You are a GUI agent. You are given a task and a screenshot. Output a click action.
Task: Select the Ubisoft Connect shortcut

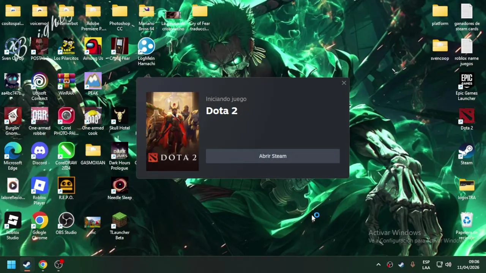(39, 87)
